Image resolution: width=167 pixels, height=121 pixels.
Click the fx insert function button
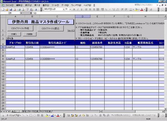point(31,13)
